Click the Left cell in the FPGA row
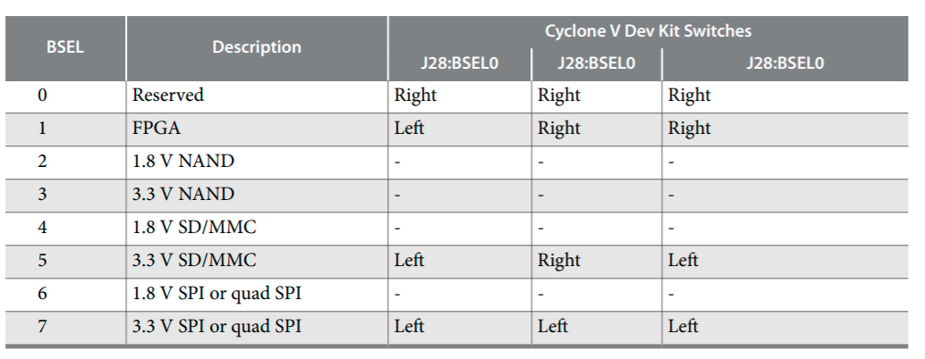The width and height of the screenshot is (925, 359). coord(410,129)
